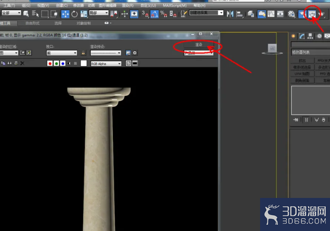Open the 渲染预设 preset dropdown
The height and width of the screenshot is (231, 330).
106,53
